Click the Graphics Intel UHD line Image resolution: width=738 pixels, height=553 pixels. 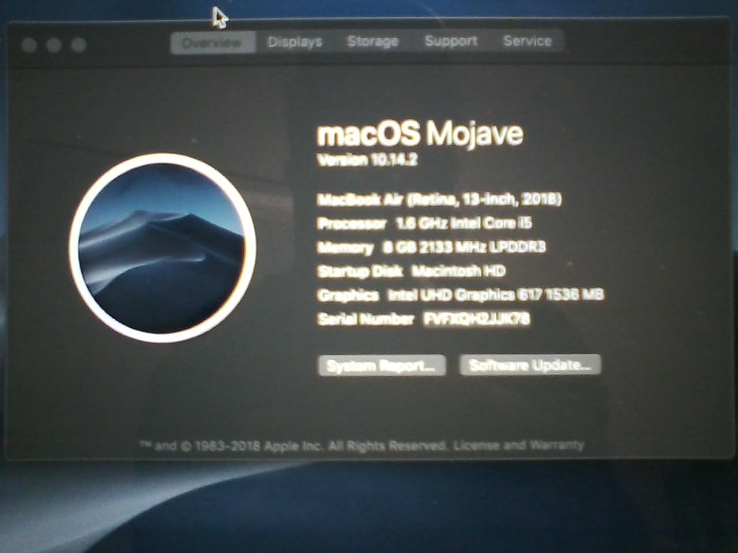(461, 295)
